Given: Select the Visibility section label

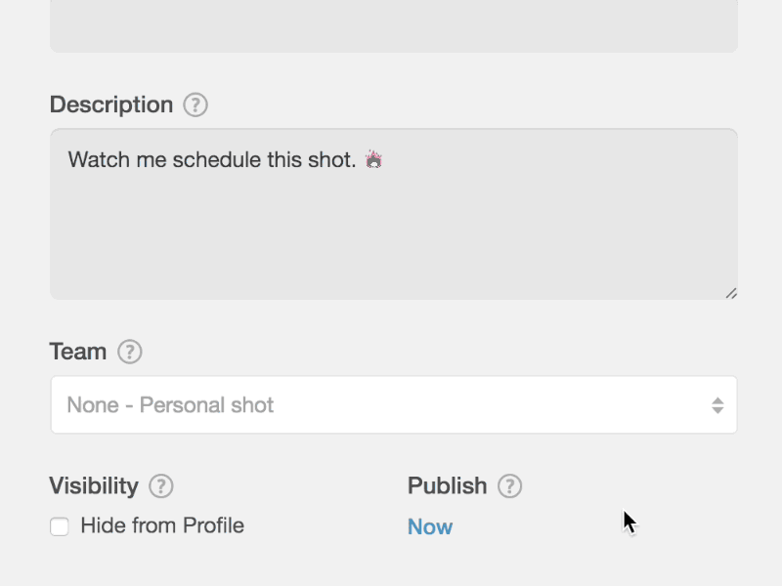Looking at the screenshot, I should pyautogui.click(x=94, y=485).
